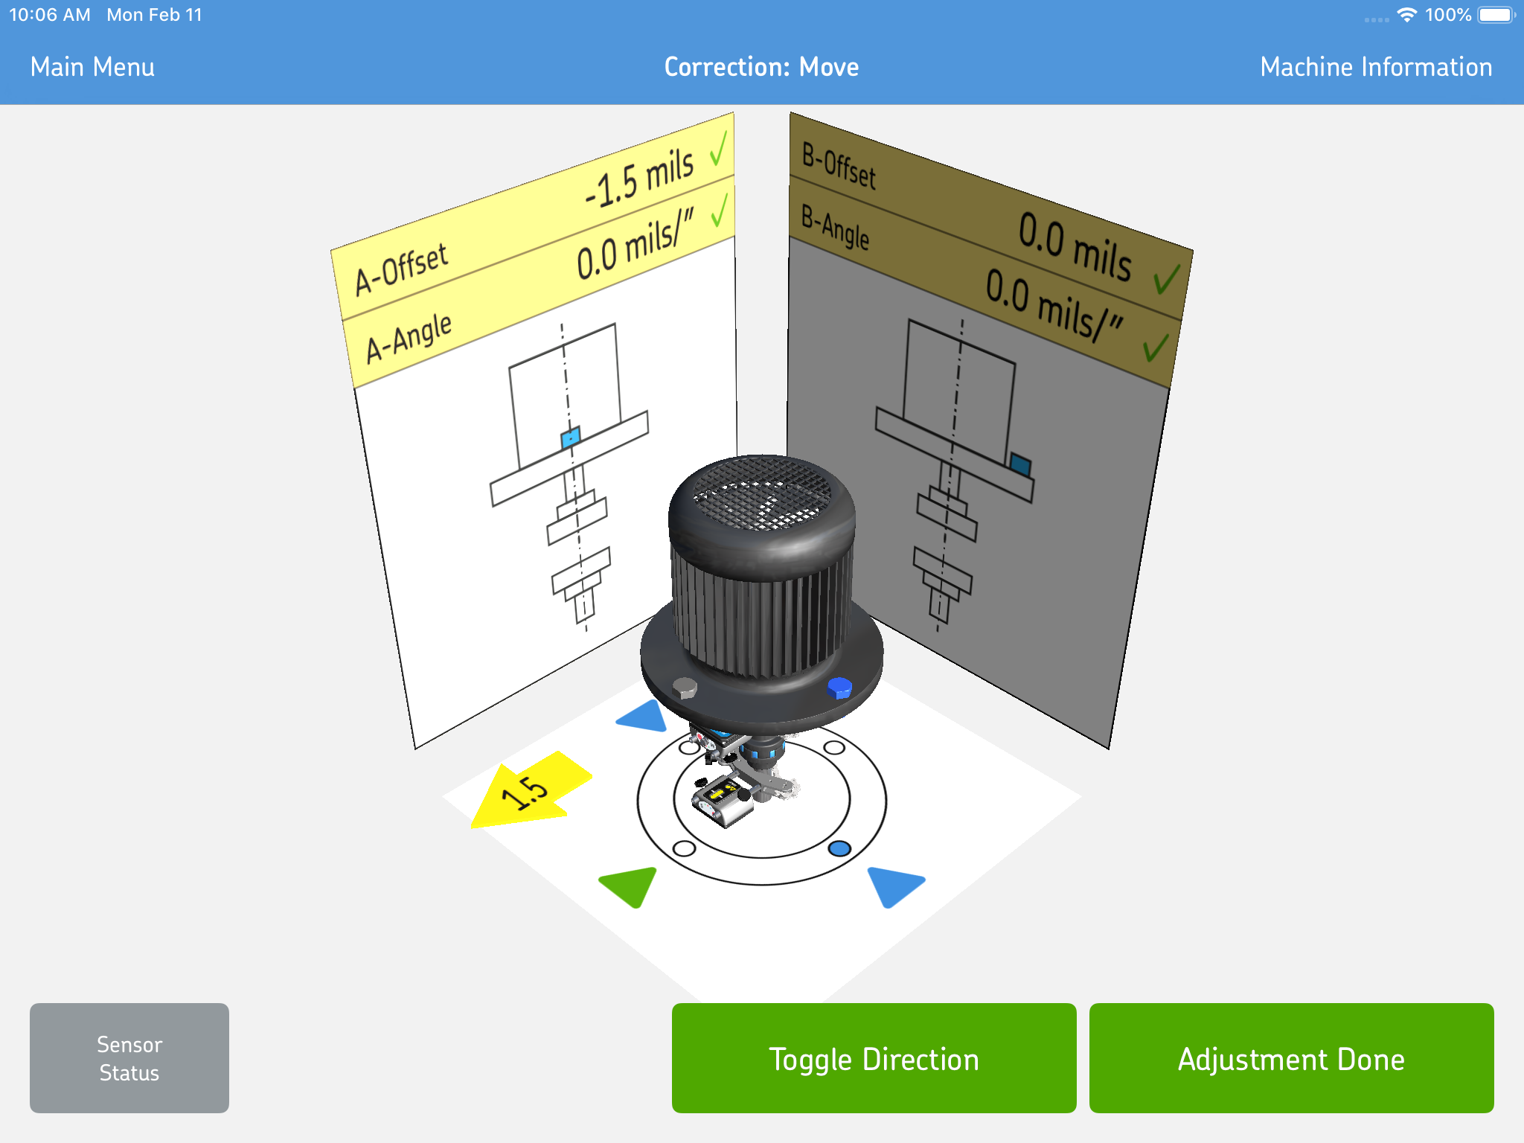The image size is (1524, 1143).
Task: Tap the A-Offset green checkmark
Action: coord(718,151)
